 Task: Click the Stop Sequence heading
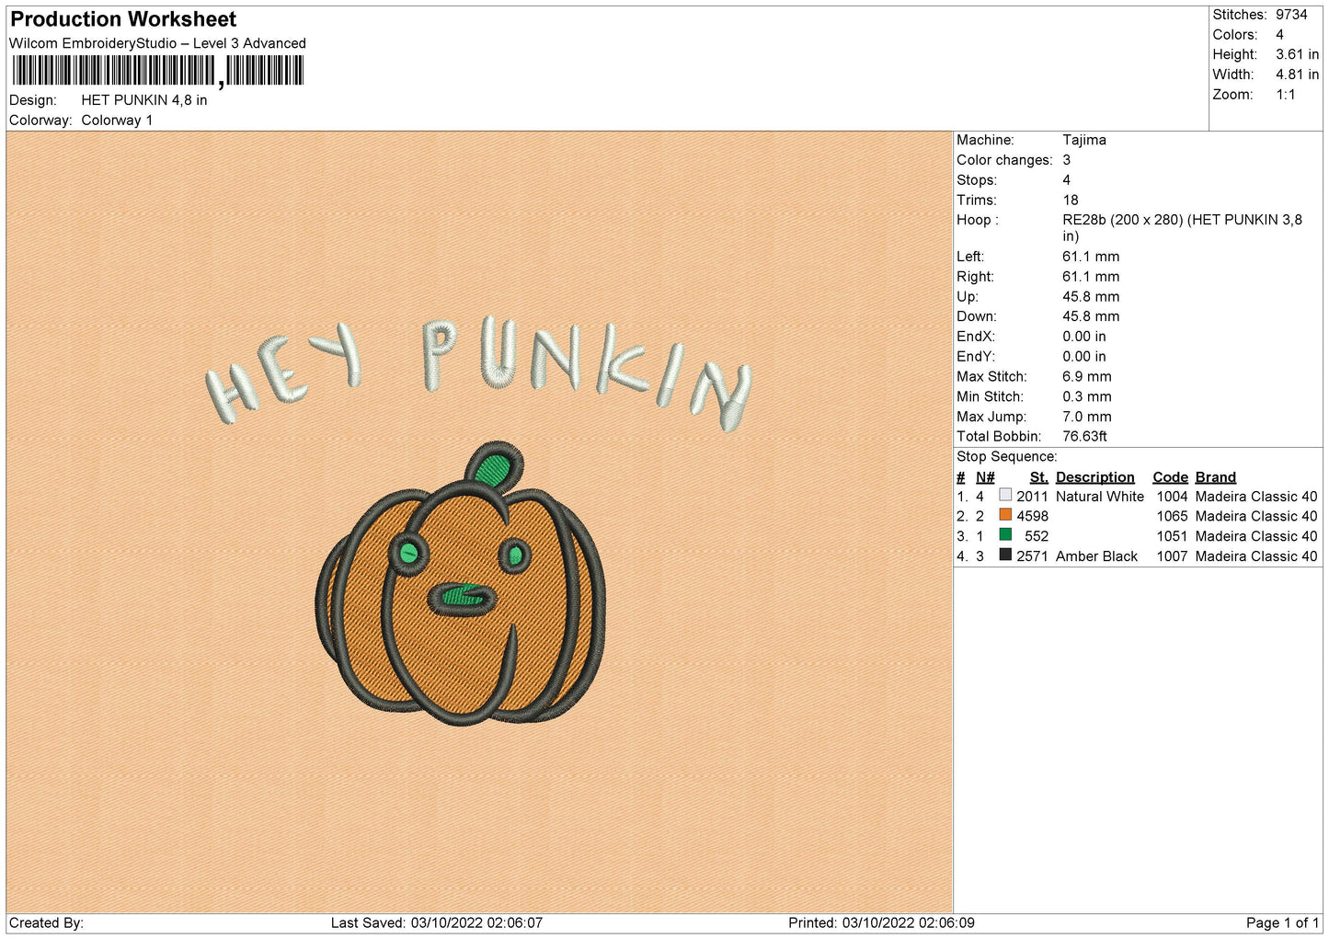pos(1007,456)
